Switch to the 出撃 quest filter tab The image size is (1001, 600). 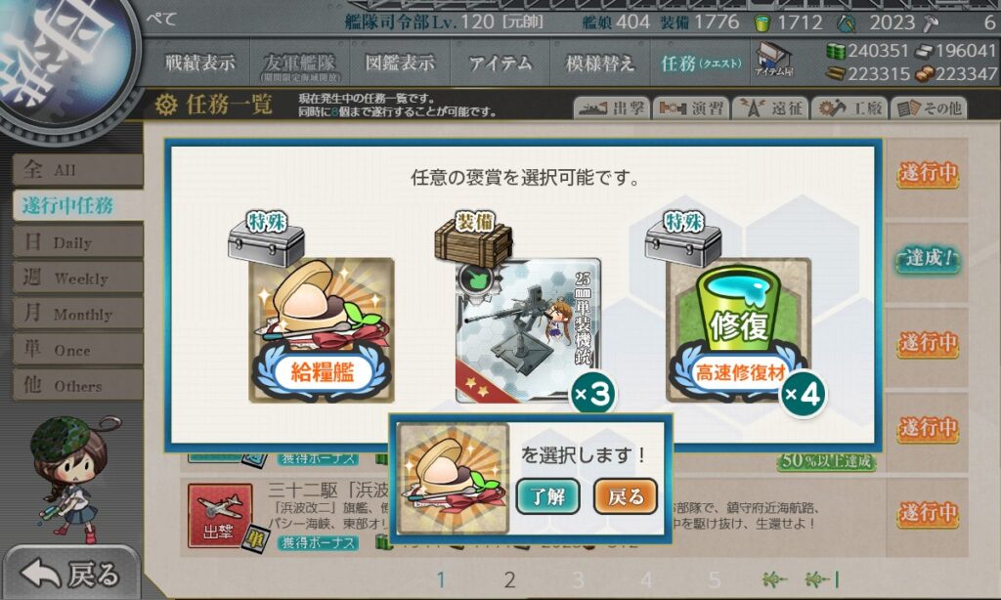click(x=612, y=107)
